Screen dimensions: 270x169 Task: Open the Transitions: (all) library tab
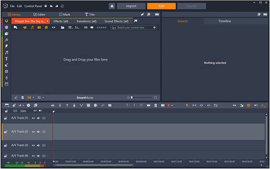coord(86,21)
